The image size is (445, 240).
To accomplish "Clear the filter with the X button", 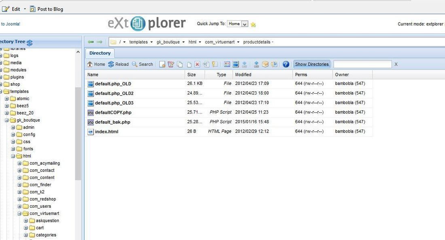I will coord(396,64).
